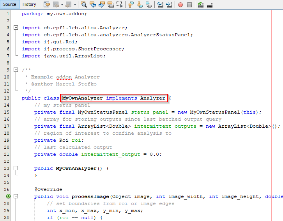
Task: Click the Comment lines icon
Action: (200, 5)
